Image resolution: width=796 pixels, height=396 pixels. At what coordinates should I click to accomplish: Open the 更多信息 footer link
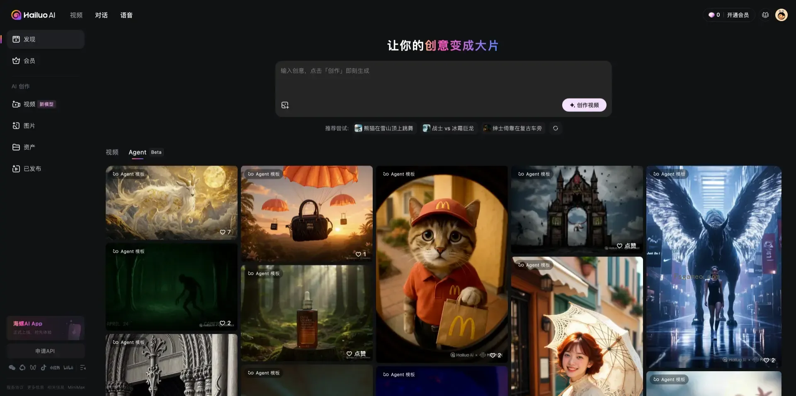35,387
